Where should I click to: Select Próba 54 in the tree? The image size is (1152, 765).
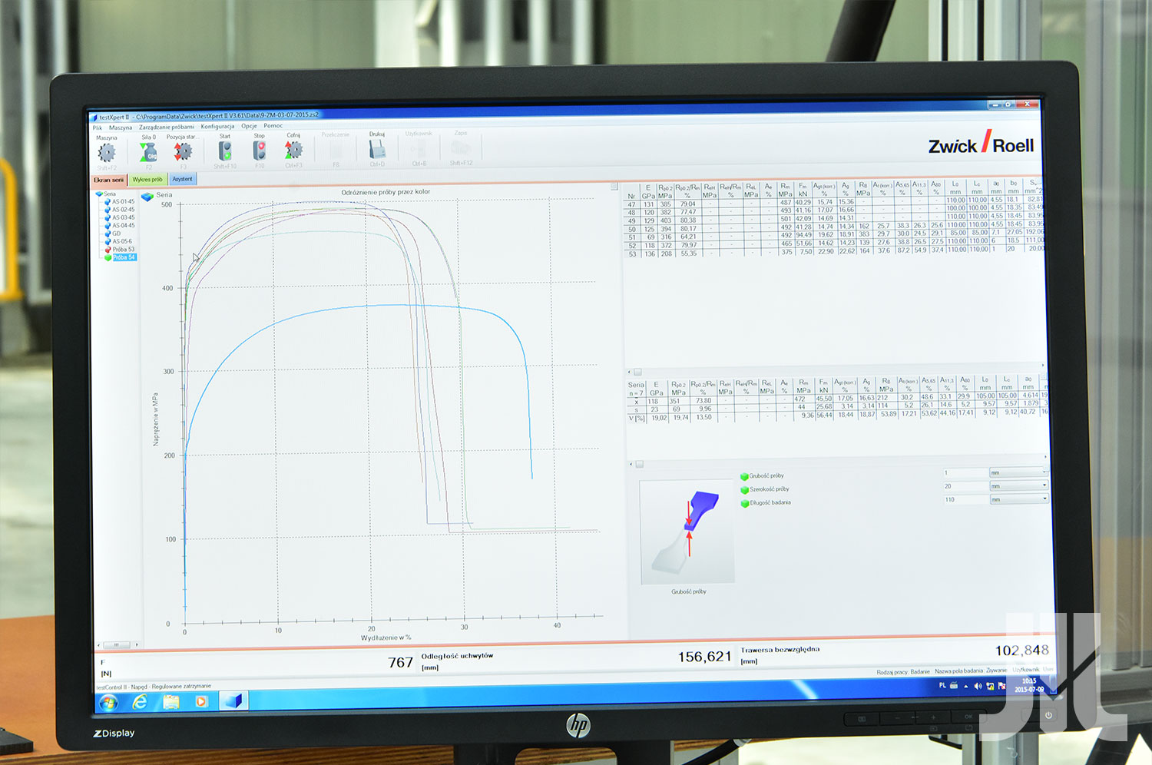tap(124, 257)
